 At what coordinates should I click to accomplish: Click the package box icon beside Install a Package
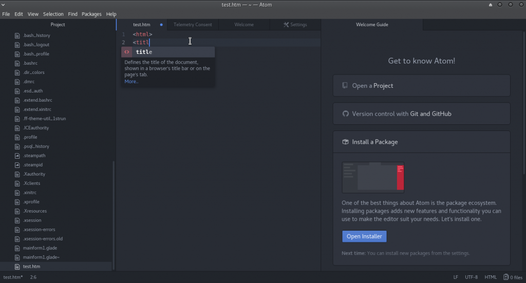click(x=346, y=142)
